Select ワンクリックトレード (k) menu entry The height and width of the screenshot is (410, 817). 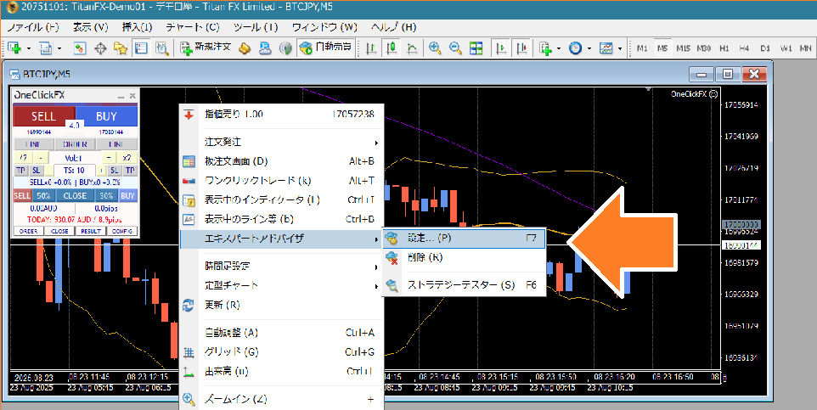(x=281, y=181)
